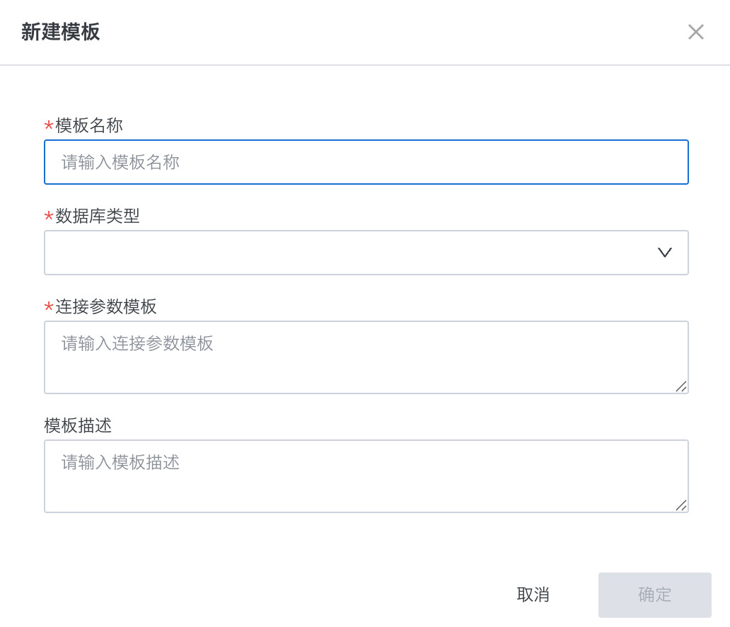The image size is (730, 627).
Task: Click the chevron arrow in 数据库类型 selector
Action: tap(664, 253)
